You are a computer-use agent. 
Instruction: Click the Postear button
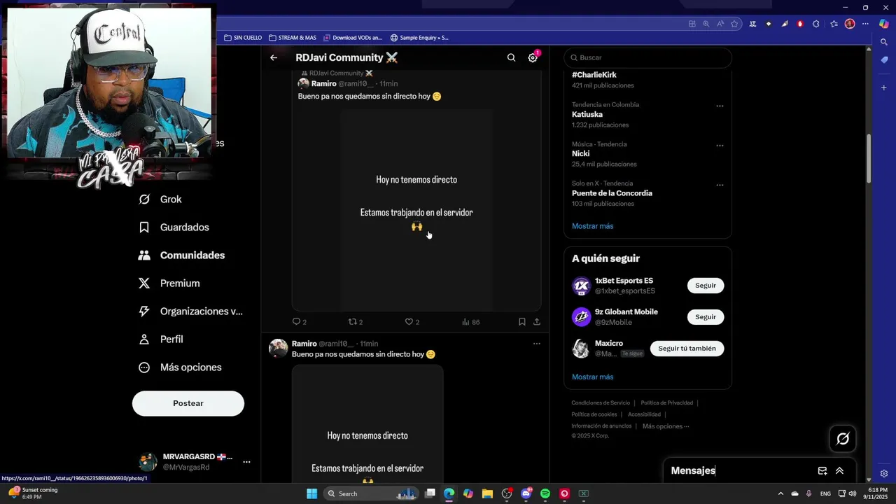point(188,403)
